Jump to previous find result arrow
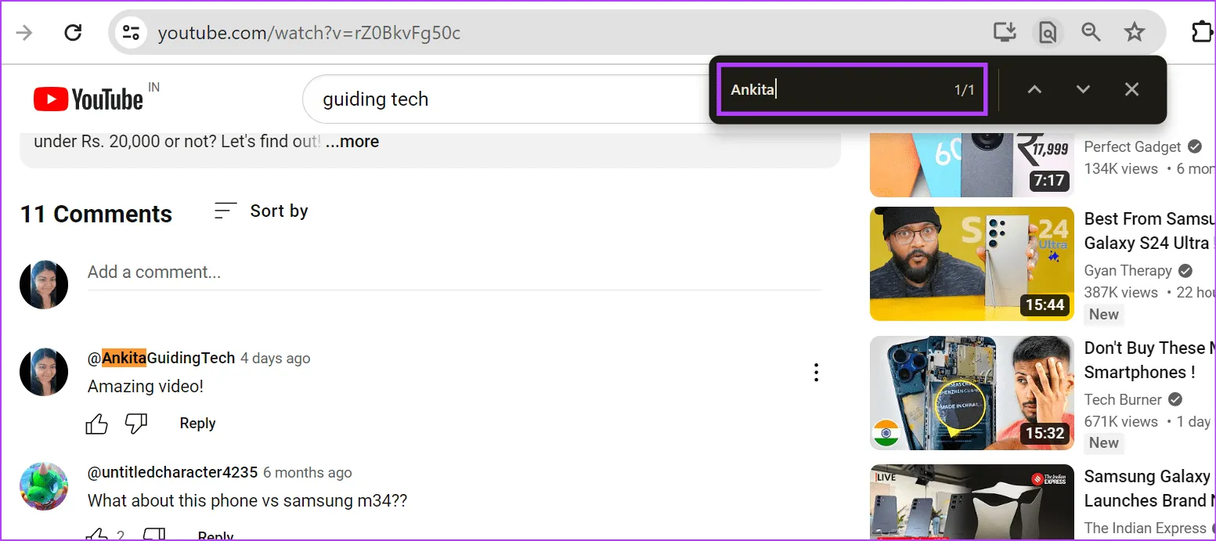The height and width of the screenshot is (541, 1216). pyautogui.click(x=1034, y=89)
